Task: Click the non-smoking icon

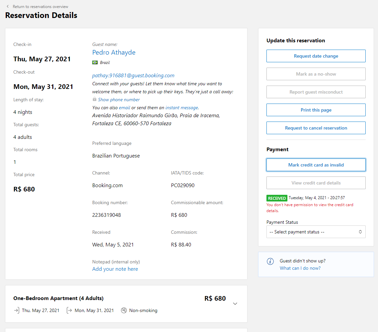Action: click(x=124, y=310)
